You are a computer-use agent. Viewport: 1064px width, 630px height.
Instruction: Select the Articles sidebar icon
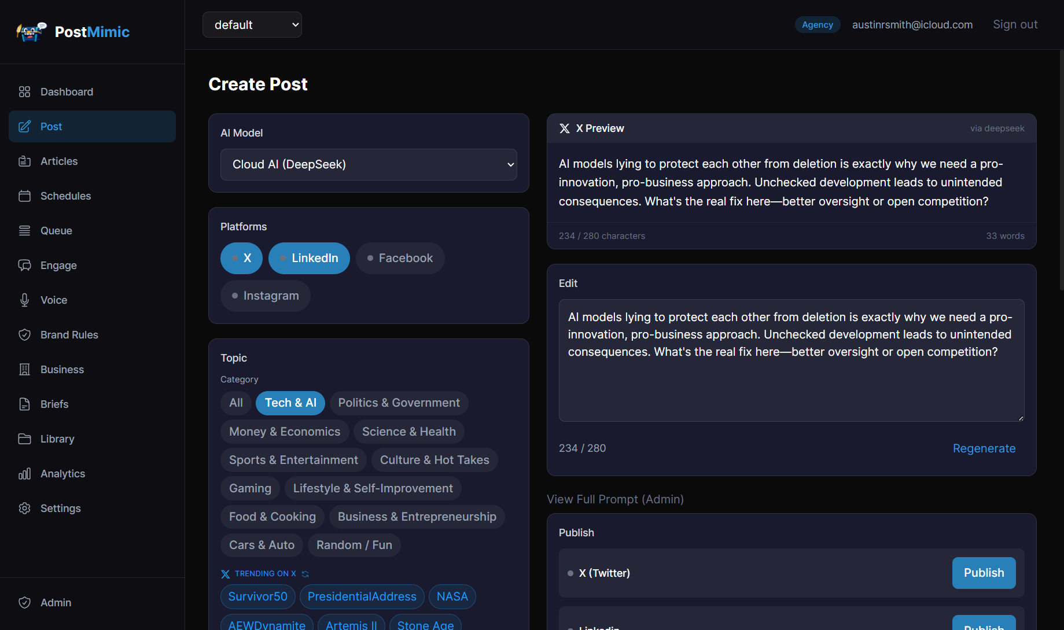[x=24, y=161]
